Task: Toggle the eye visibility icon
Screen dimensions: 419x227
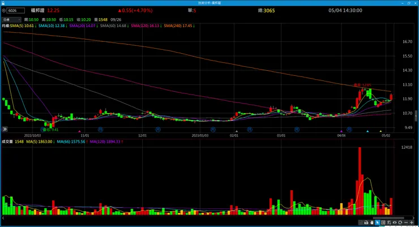Action: (395, 222)
